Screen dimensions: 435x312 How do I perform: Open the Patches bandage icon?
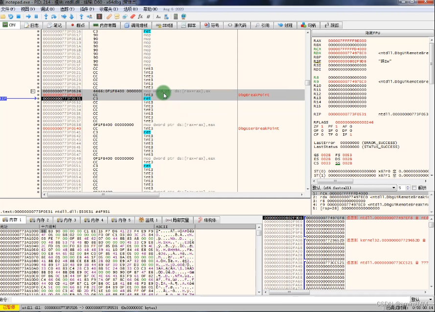[x=109, y=17]
